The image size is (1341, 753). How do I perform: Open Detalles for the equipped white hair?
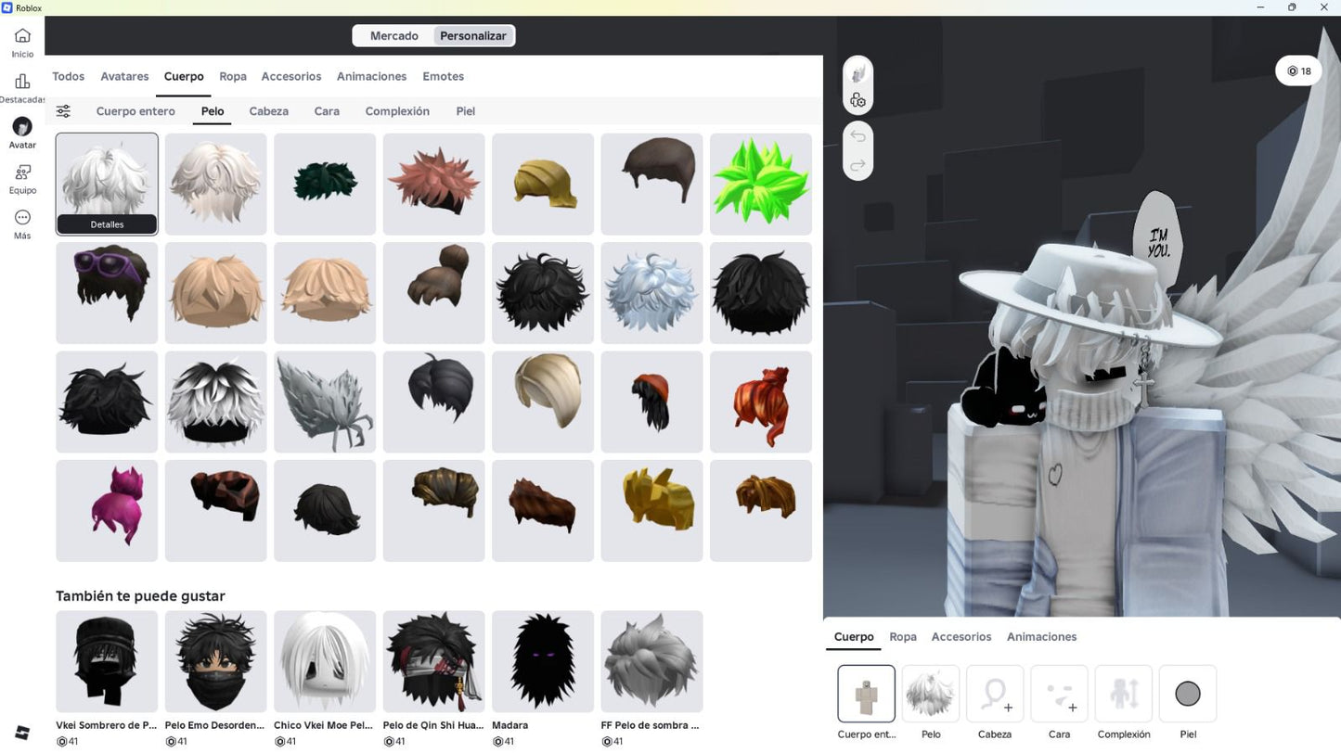107,224
